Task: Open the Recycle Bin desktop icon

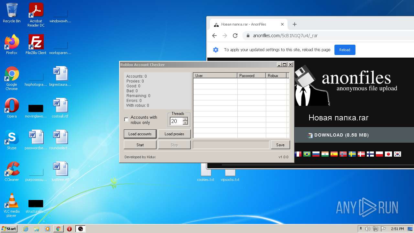Action: point(12,13)
